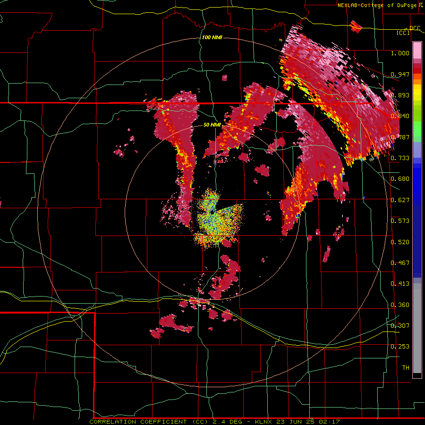Select the 0.787 scale value

[400, 137]
